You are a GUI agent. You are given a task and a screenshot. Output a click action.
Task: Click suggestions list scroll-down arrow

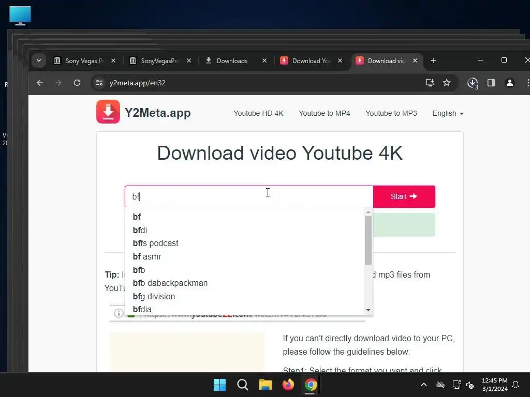[368, 310]
